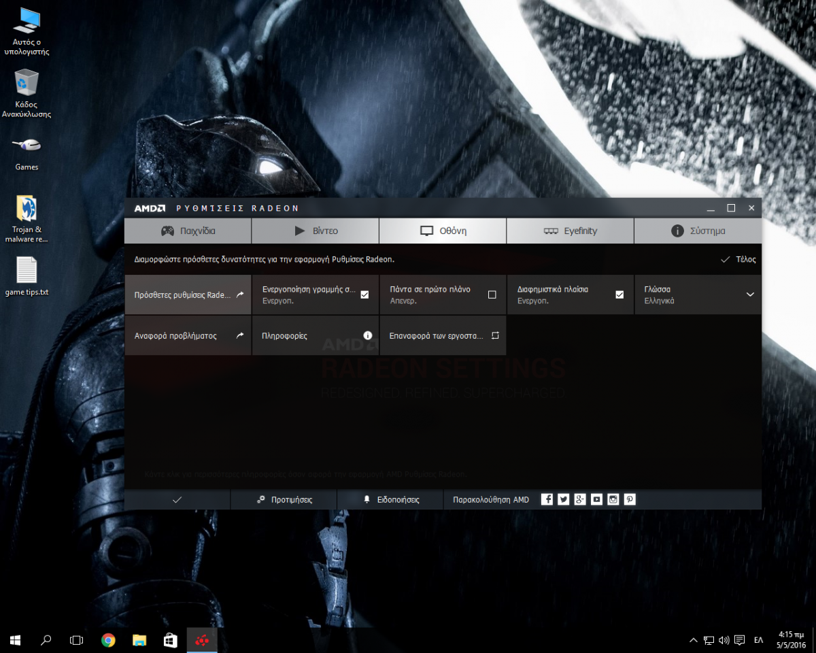The width and height of the screenshot is (816, 653).
Task: Open Προτιμήσεις in the bottom bar
Action: click(x=284, y=499)
